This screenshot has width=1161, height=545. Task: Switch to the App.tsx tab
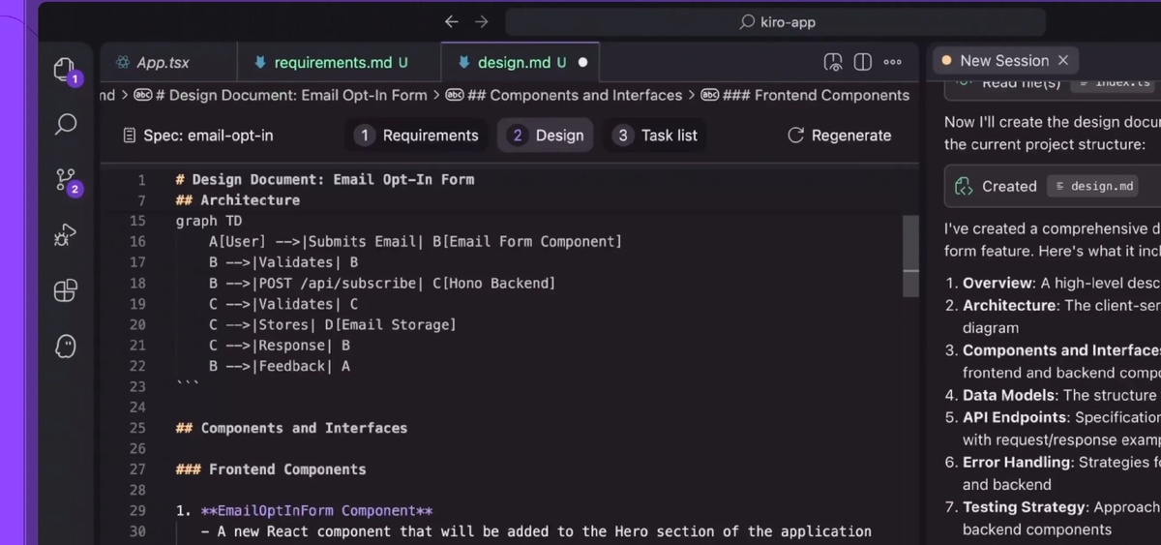pyautogui.click(x=168, y=62)
